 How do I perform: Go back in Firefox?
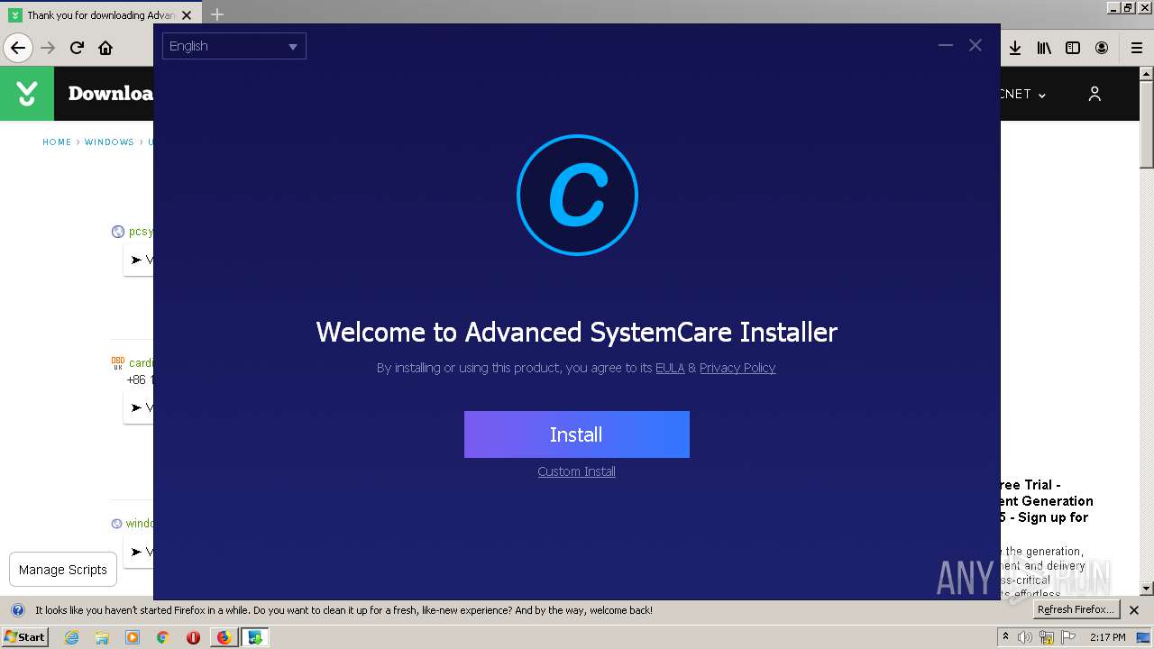[18, 48]
